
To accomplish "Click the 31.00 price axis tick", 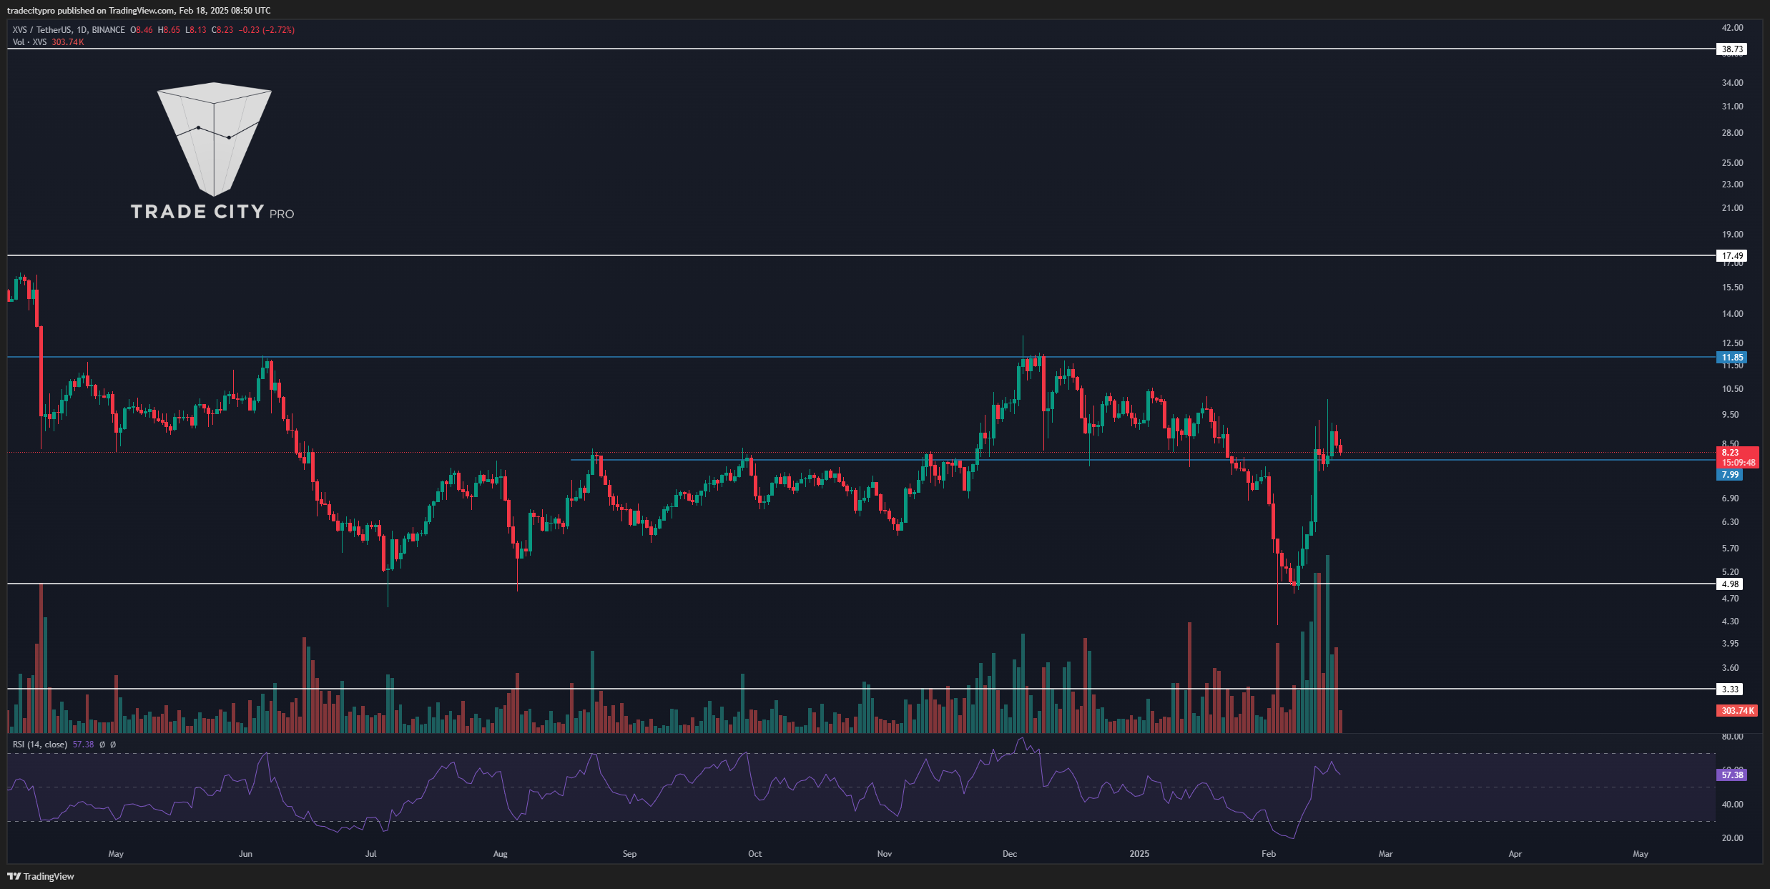I will 1732,107.
